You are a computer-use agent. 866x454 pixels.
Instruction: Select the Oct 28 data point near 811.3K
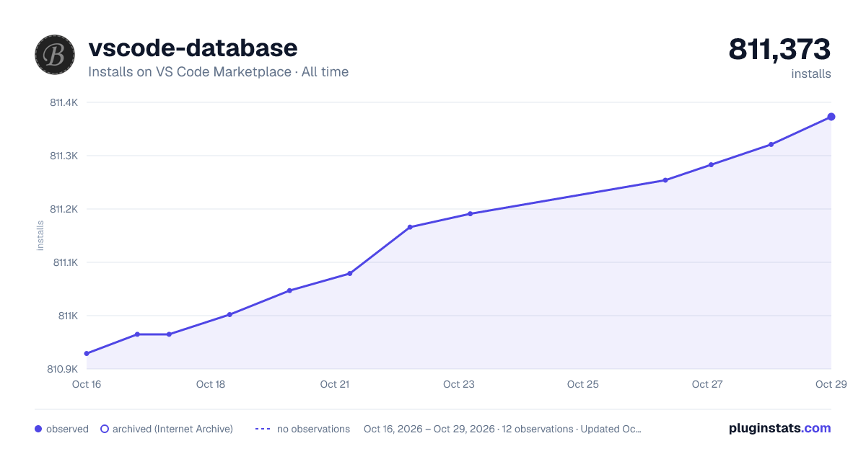pos(771,144)
